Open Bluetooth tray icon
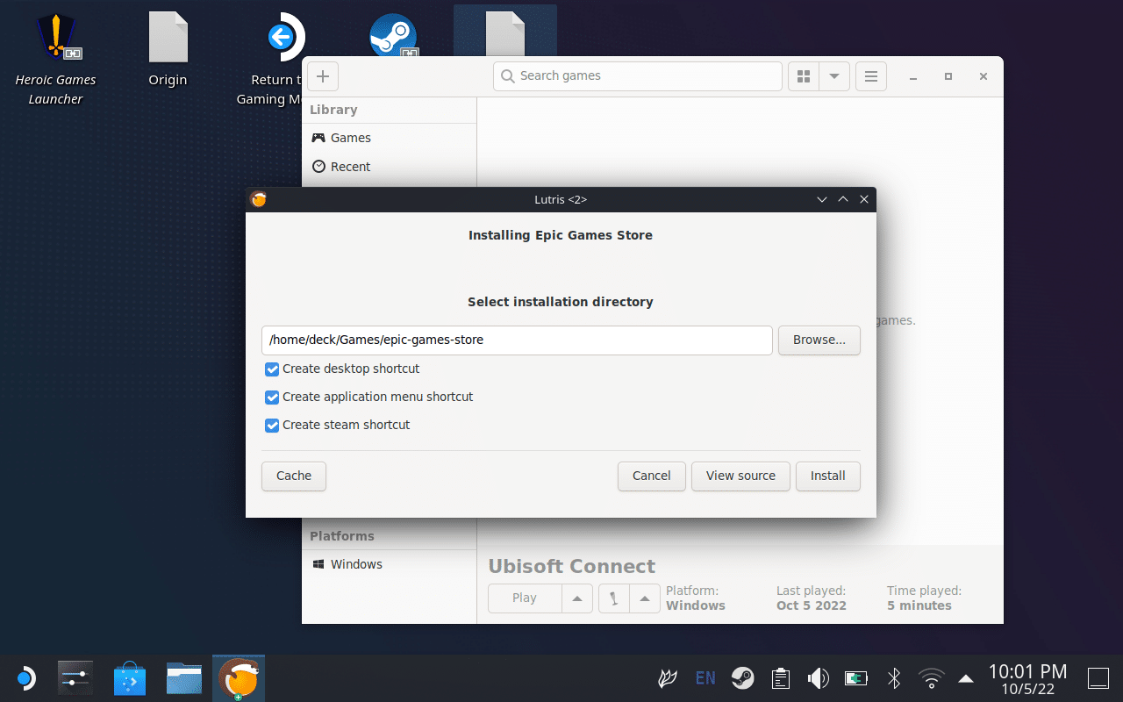Image resolution: width=1123 pixels, height=702 pixels. pyautogui.click(x=894, y=678)
